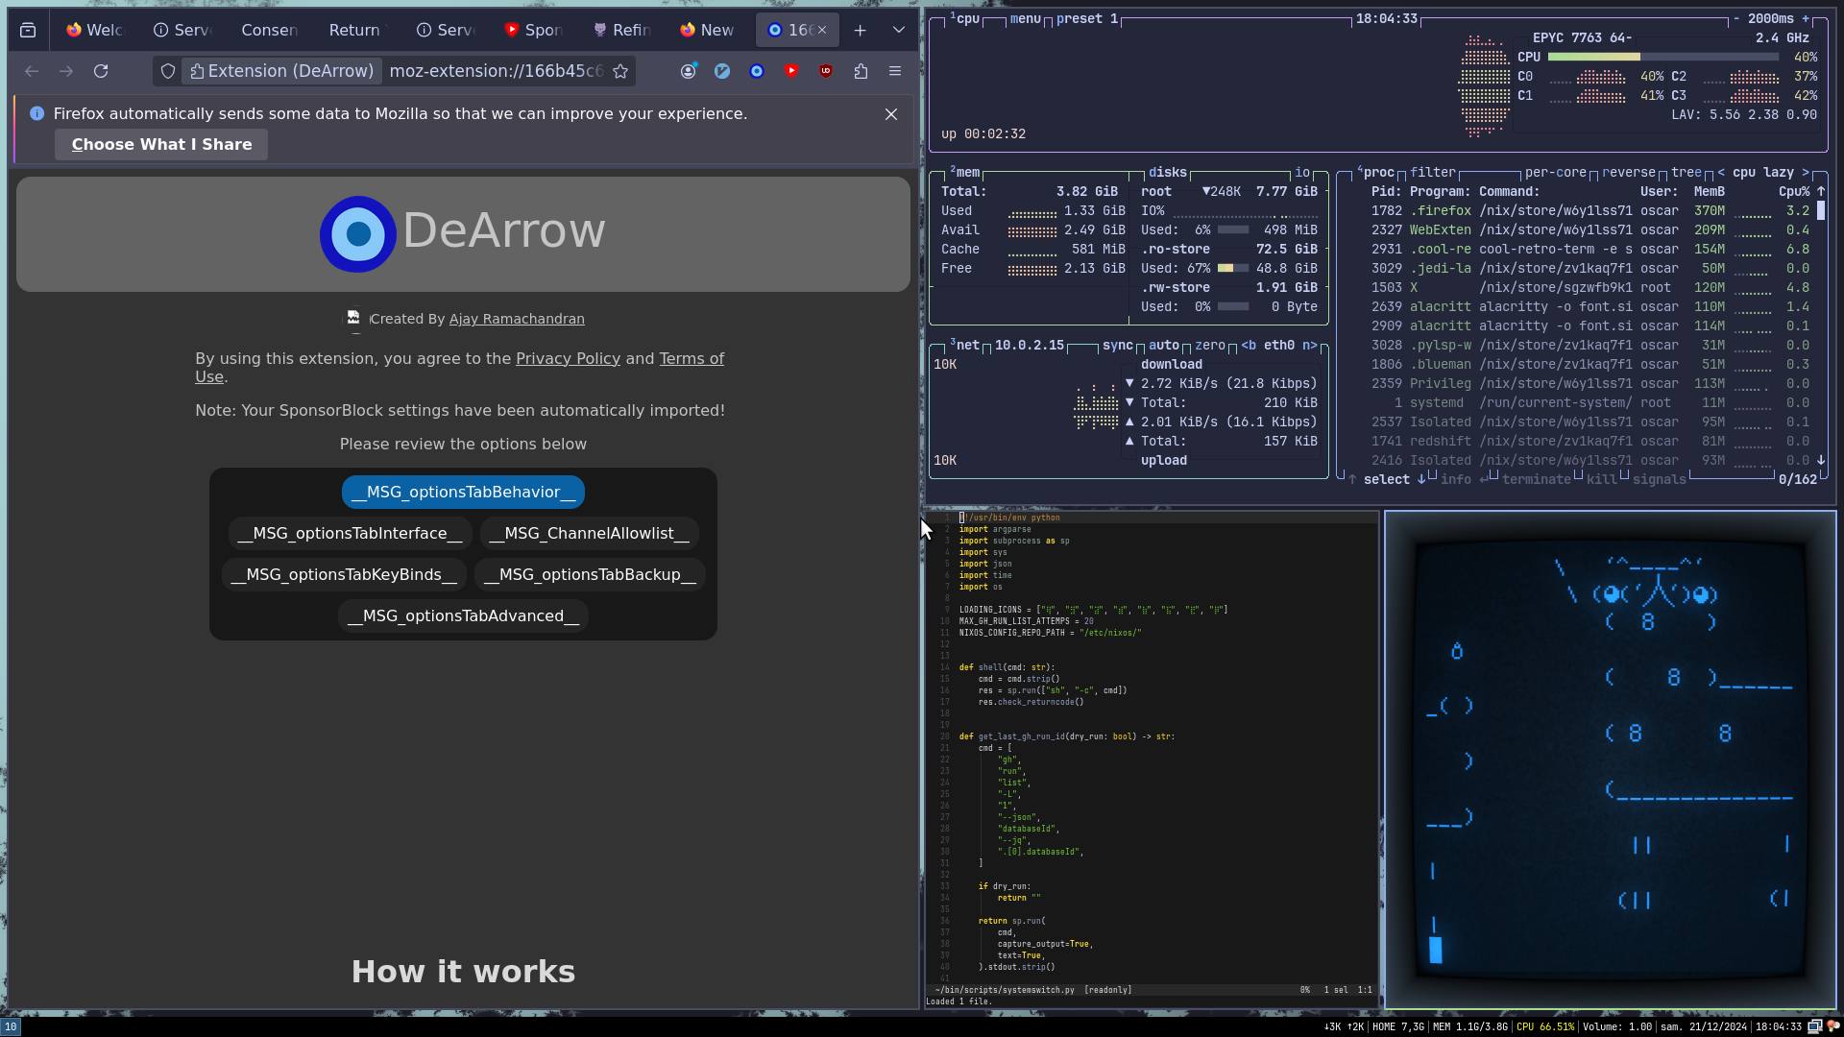The height and width of the screenshot is (1037, 1844).
Task: Open a new tab with the plus button
Action: pos(861,30)
